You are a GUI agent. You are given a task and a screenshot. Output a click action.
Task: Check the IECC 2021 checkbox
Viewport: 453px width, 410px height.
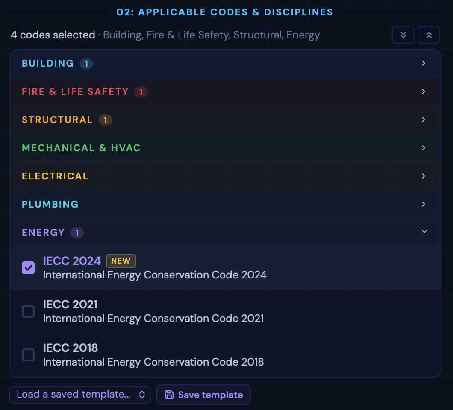click(x=28, y=311)
